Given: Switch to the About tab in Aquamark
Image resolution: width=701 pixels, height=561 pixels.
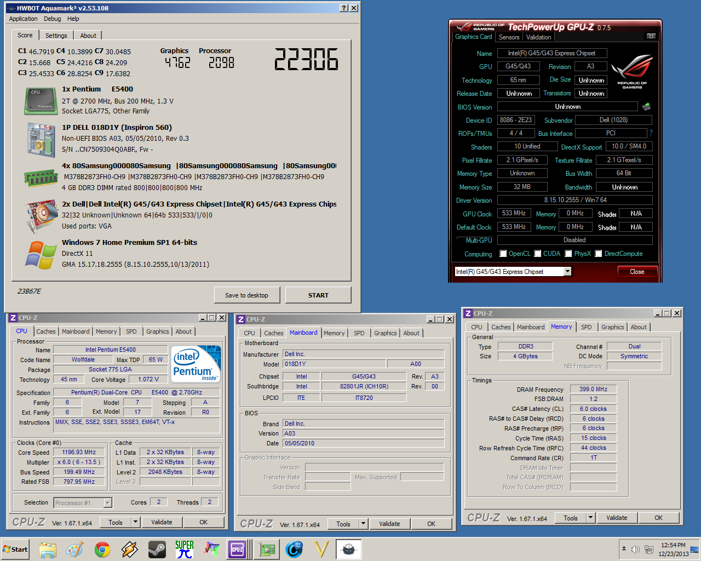Looking at the screenshot, I should [x=88, y=36].
